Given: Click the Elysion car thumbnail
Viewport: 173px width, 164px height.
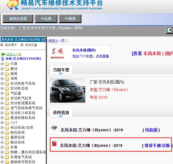Looking at the screenshot, I should pyautogui.click(x=68, y=90).
